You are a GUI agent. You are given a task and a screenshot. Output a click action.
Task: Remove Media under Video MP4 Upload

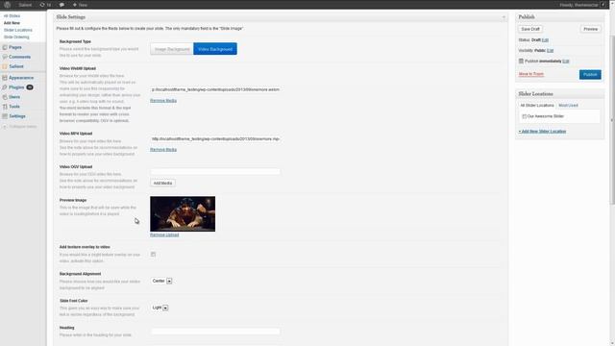163,150
